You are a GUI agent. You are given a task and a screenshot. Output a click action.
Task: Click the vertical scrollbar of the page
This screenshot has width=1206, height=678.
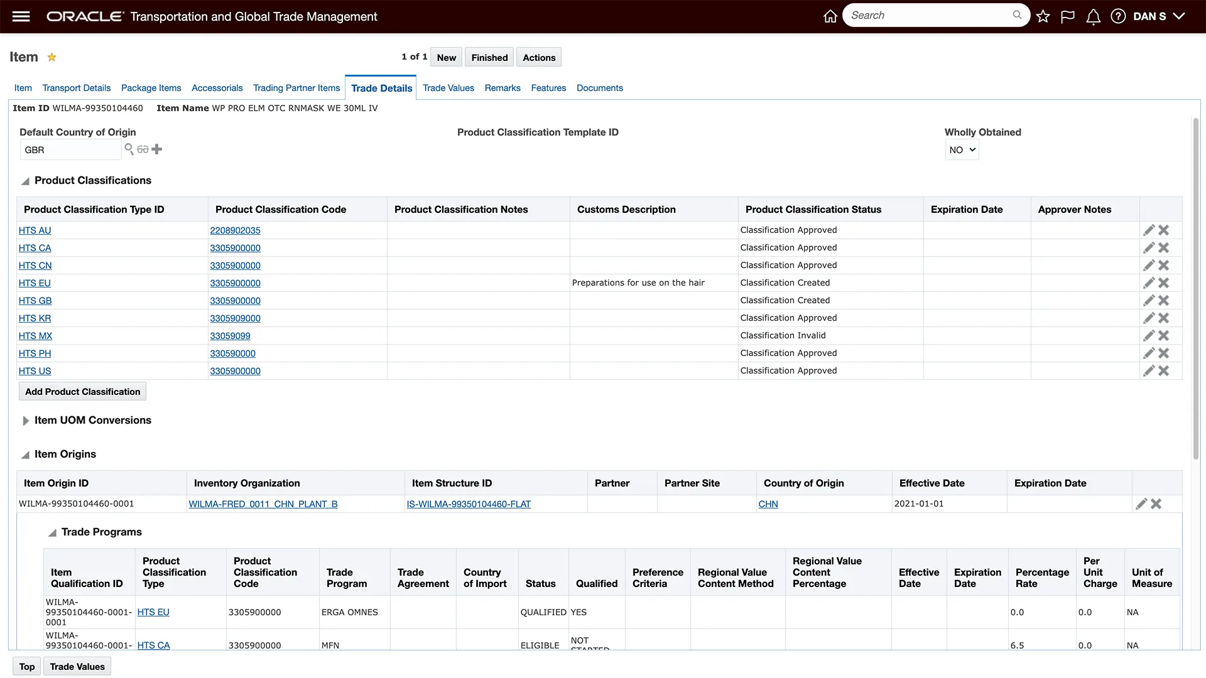[x=1195, y=289]
